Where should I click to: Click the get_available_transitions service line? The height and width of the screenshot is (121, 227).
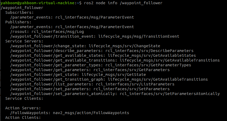tap(115, 60)
